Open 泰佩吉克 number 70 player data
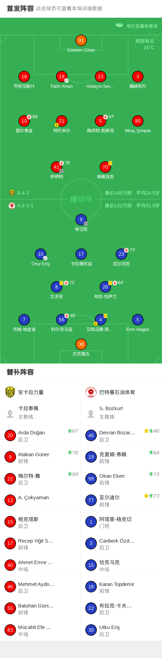This screenshot has width=162, height=658. 105,167
